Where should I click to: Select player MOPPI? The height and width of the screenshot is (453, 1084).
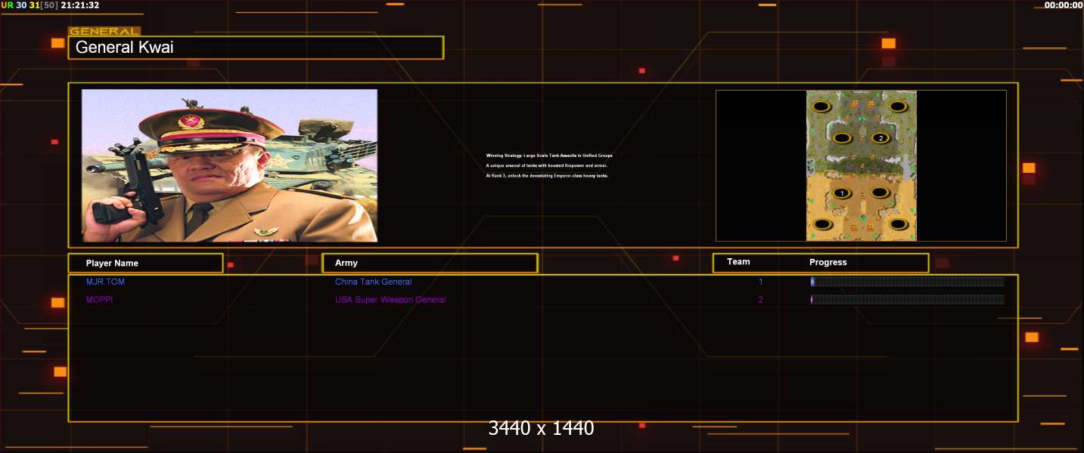pyautogui.click(x=100, y=300)
